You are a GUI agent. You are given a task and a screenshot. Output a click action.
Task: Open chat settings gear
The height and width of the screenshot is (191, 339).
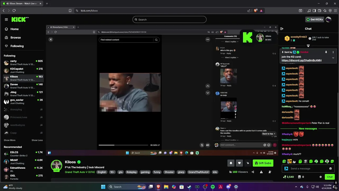point(321,177)
